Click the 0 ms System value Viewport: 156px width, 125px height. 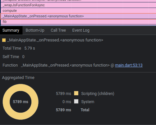click(67, 102)
